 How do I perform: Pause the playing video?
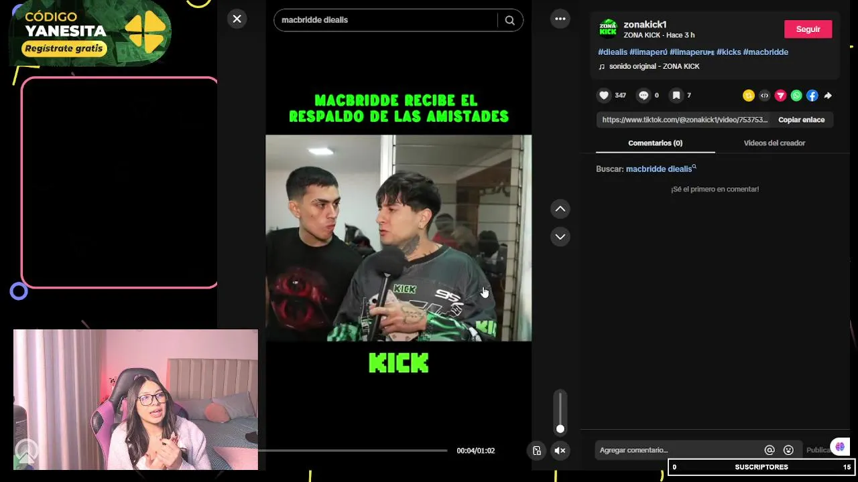[x=398, y=238]
